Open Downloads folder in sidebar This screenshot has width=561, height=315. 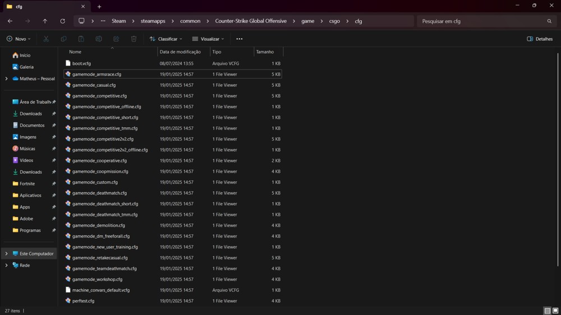31,114
